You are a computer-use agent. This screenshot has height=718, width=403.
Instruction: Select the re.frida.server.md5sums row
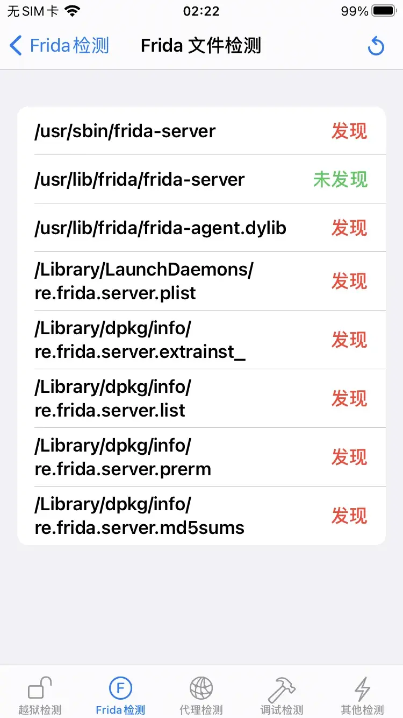click(x=201, y=516)
